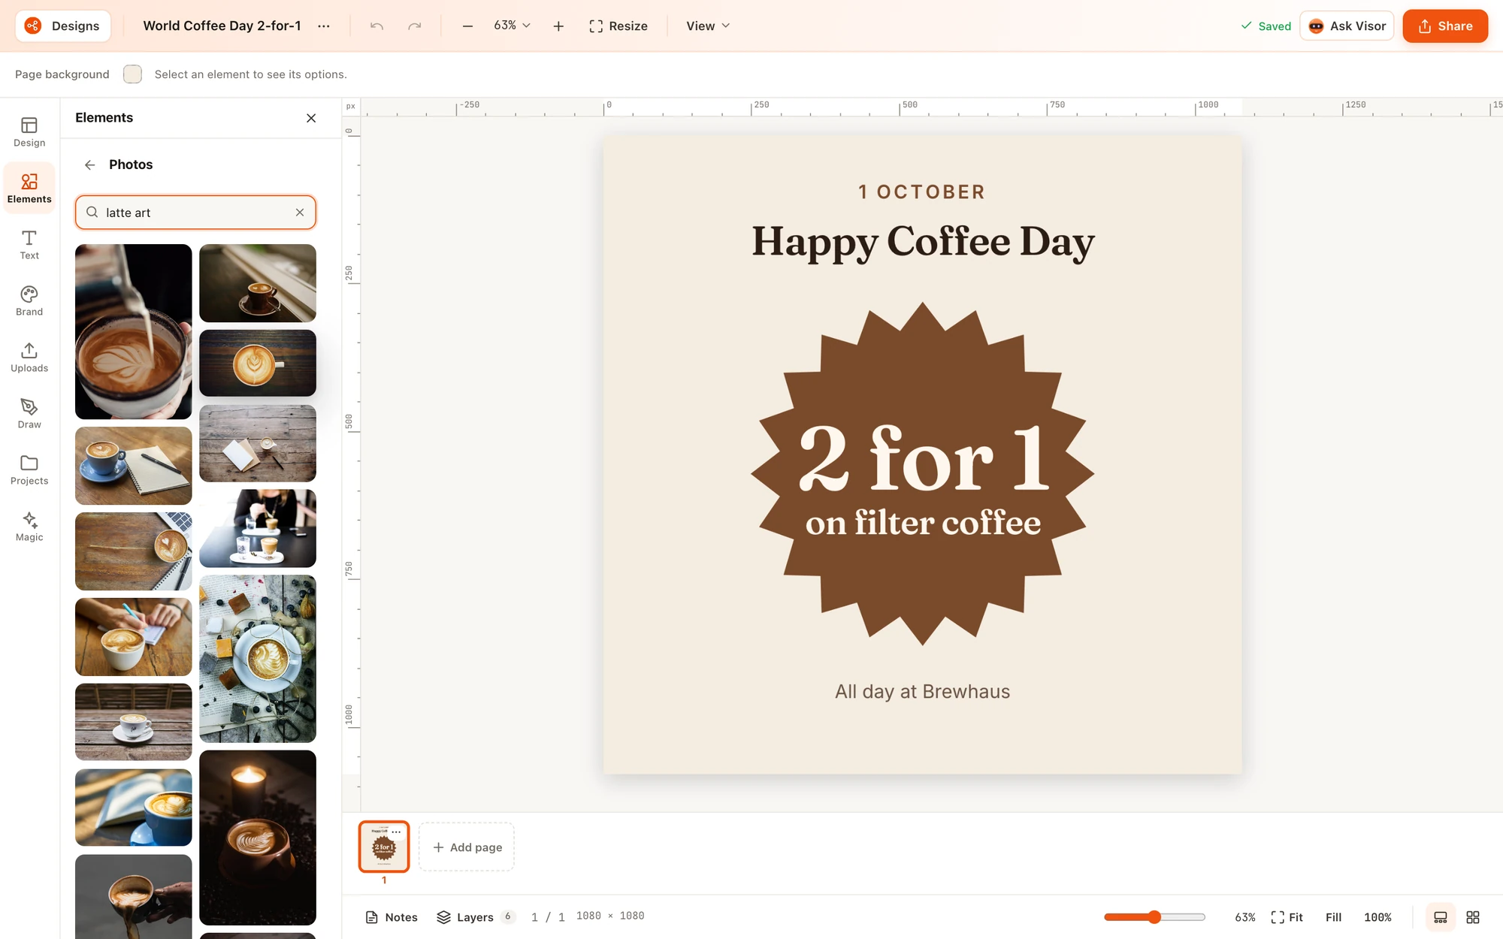Open the Layers panel
The width and height of the screenshot is (1503, 939).
coord(475,917)
